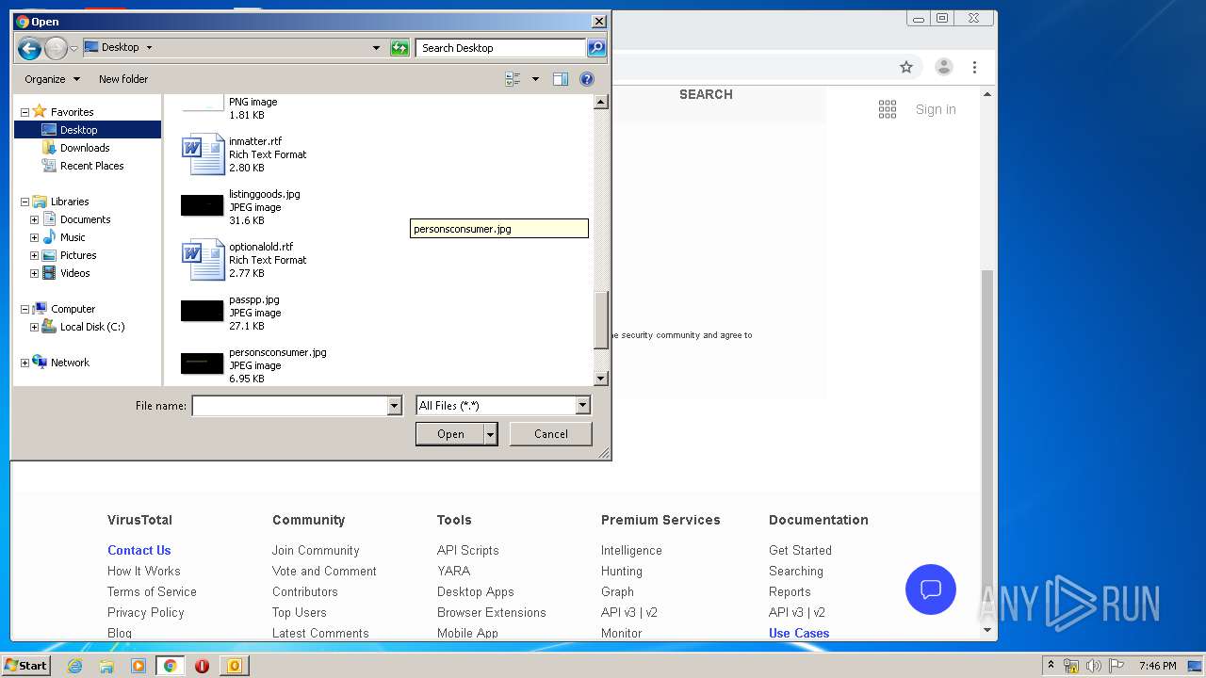Image resolution: width=1206 pixels, height=678 pixels.
Task: Open the Contact Us footer link
Action: 139,550
